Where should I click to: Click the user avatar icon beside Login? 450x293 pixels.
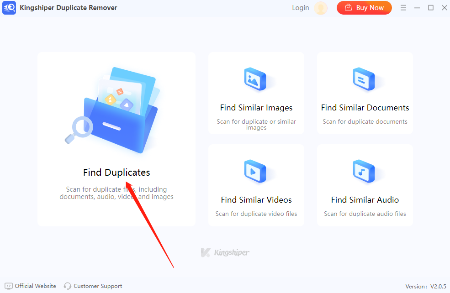point(321,8)
